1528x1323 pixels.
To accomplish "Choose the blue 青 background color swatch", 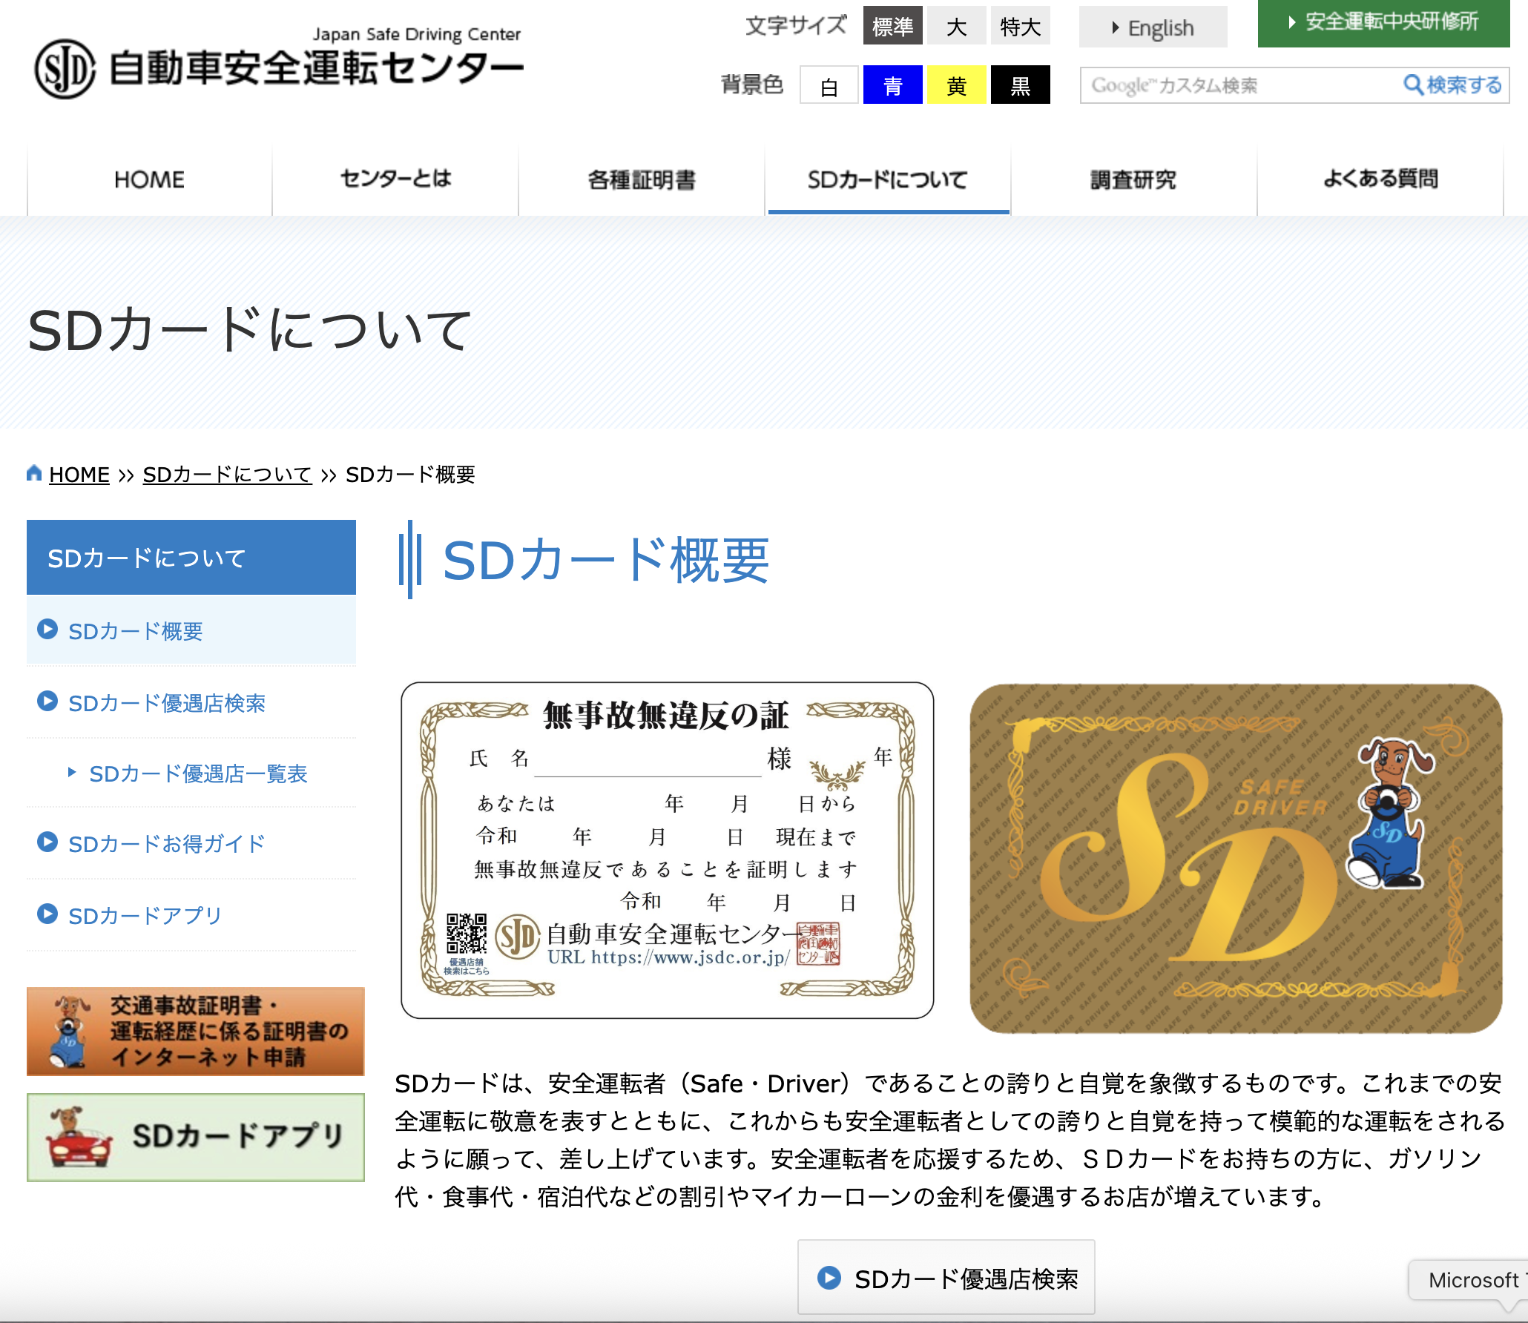I will pyautogui.click(x=892, y=85).
